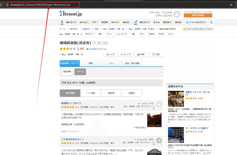Screen dimensions: 237x155
Task: Click the 計画 plan button
Action: pos(156,54)
